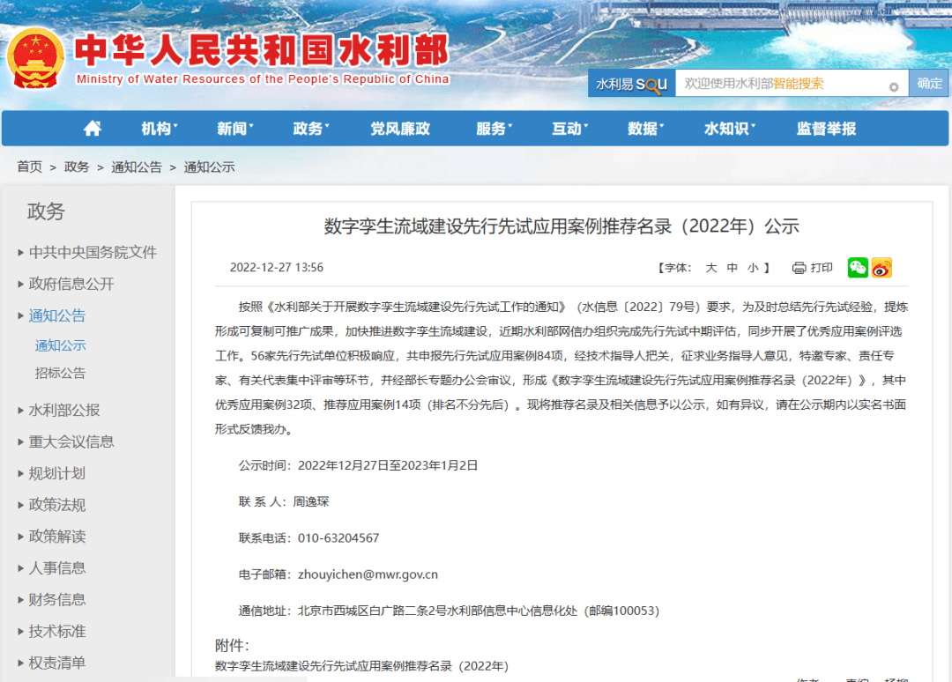Share the article with the Weibo icon
Screen dimensions: 952x682
pyautogui.click(x=881, y=267)
